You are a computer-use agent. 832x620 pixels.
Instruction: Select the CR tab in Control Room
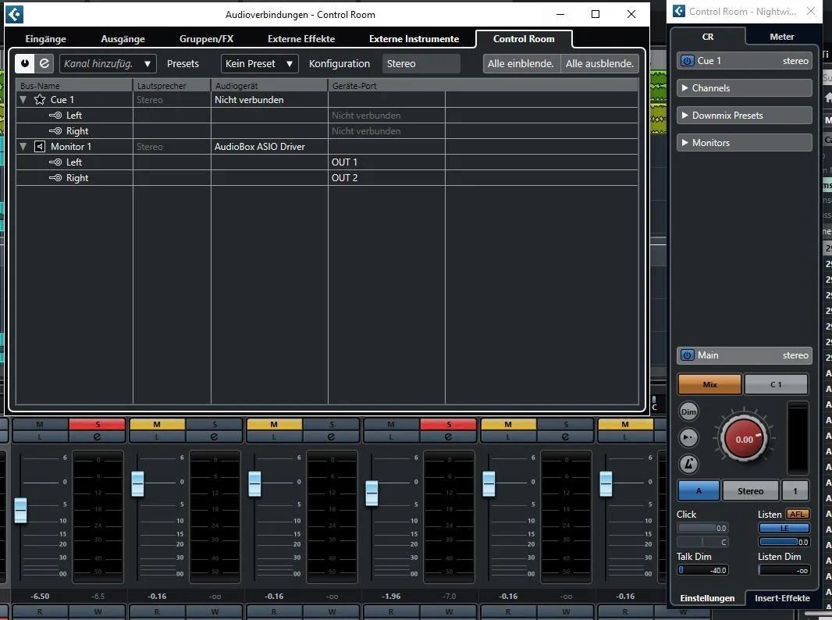coord(708,37)
